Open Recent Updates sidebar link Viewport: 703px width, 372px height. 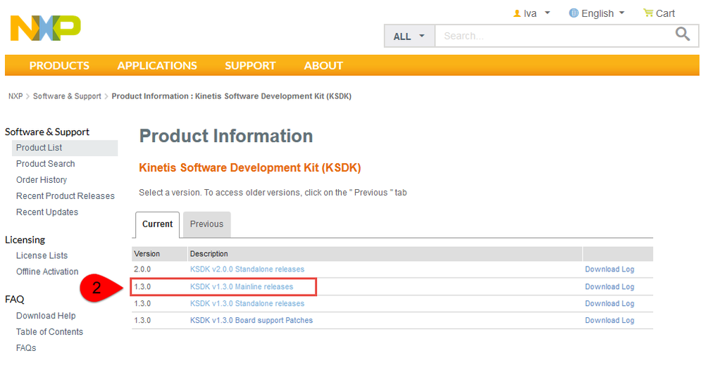coord(47,212)
